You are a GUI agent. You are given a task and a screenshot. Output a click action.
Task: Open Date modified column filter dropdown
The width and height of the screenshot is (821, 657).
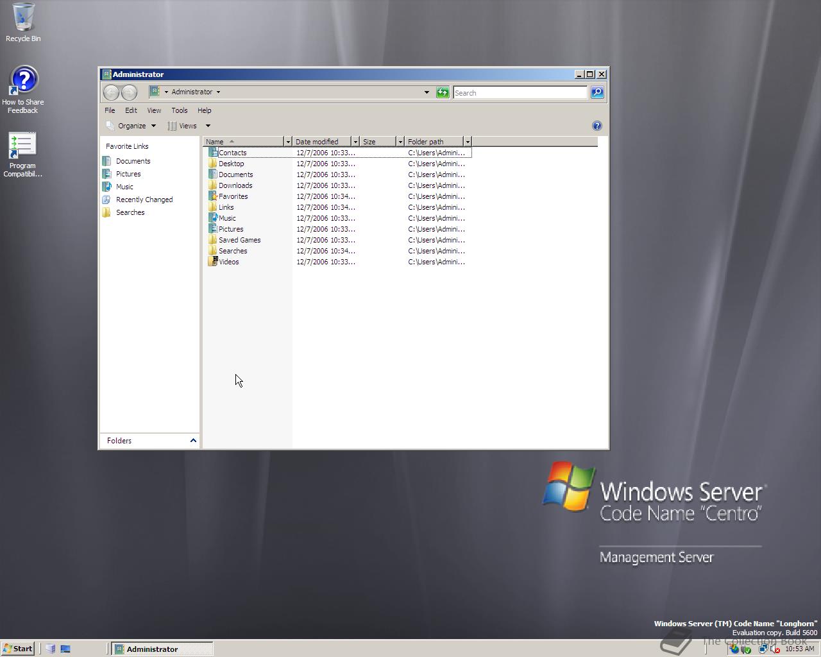pos(355,142)
